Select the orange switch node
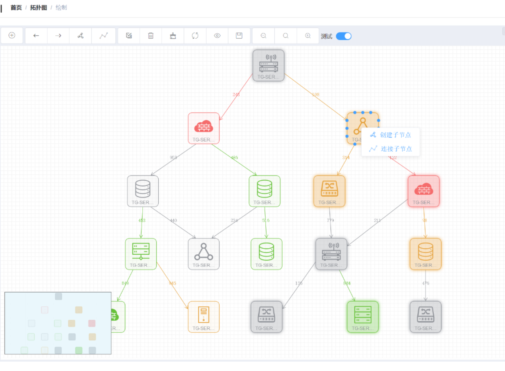505x371 pixels. point(330,191)
